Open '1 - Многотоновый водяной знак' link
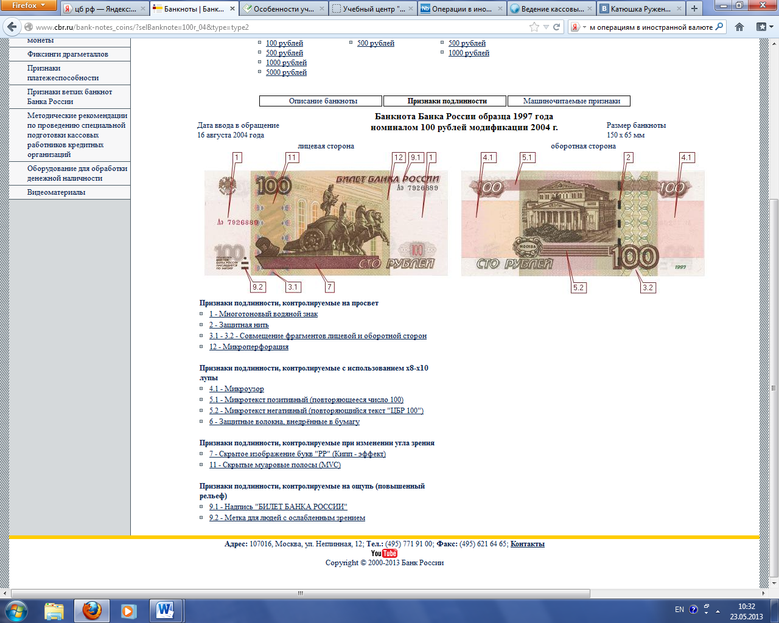The width and height of the screenshot is (779, 623). (264, 314)
